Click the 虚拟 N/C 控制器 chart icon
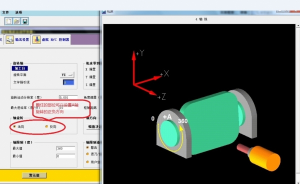The image size is (300, 184). click(36, 40)
